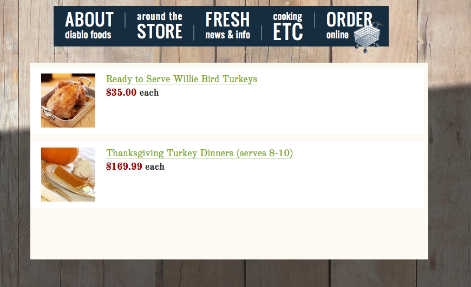Click the wooden background beside the content panel
Image resolution: width=471 pixels, height=287 pixels.
click(x=448, y=162)
